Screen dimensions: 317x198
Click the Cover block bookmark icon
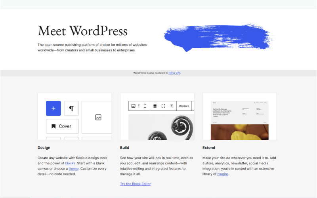53,126
